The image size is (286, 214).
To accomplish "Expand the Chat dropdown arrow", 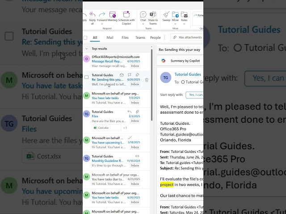I will (143, 24).
